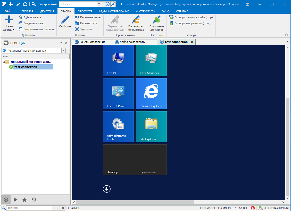Image resolution: width=291 pixels, height=211 pixels.
Task: Click the Узел ellipsis button in quick connect
Action: point(103,4)
